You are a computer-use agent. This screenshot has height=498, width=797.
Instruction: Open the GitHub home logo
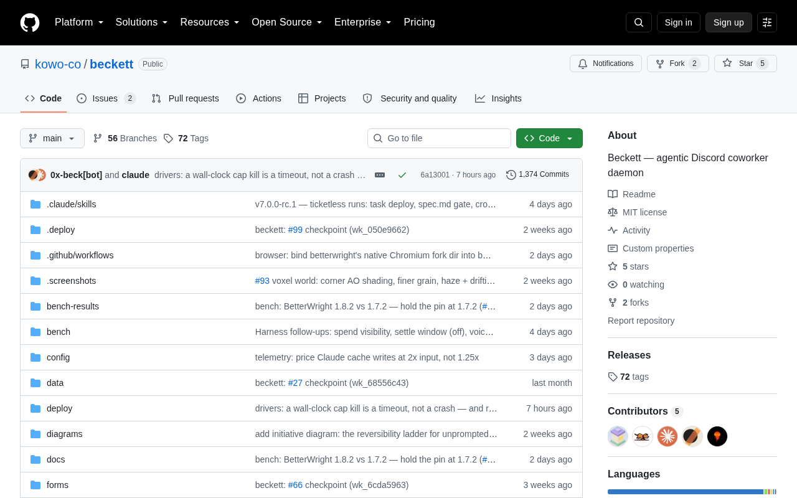pos(30,22)
